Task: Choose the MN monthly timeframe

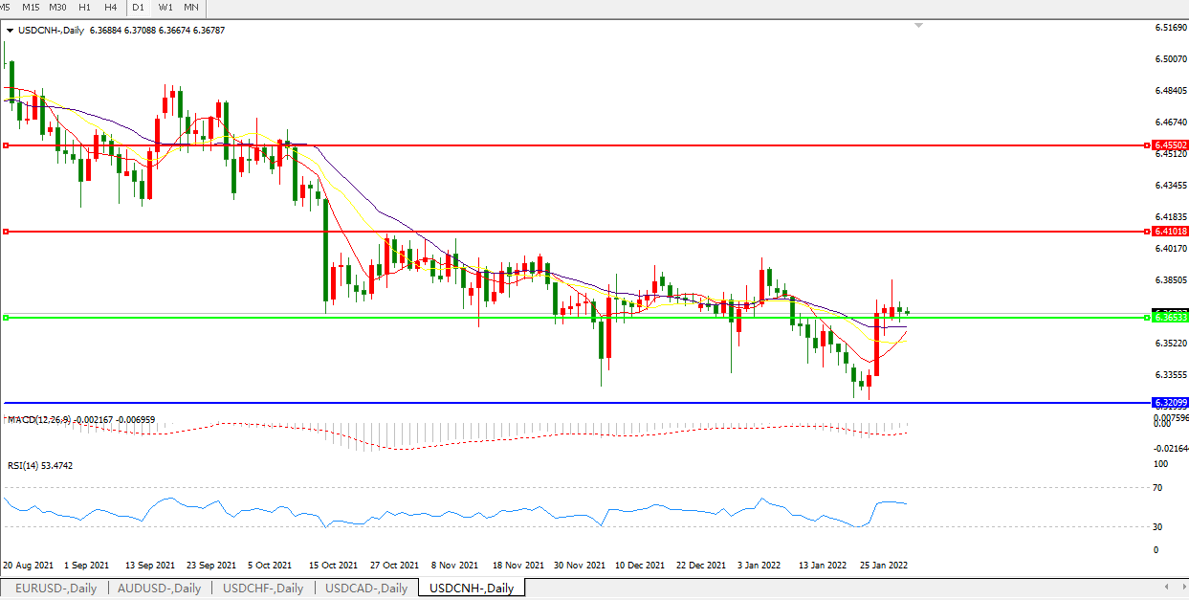Action: [191, 7]
